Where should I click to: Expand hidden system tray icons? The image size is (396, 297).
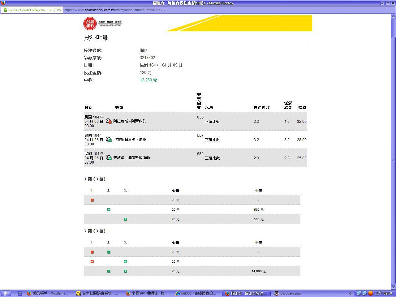(x=350, y=293)
